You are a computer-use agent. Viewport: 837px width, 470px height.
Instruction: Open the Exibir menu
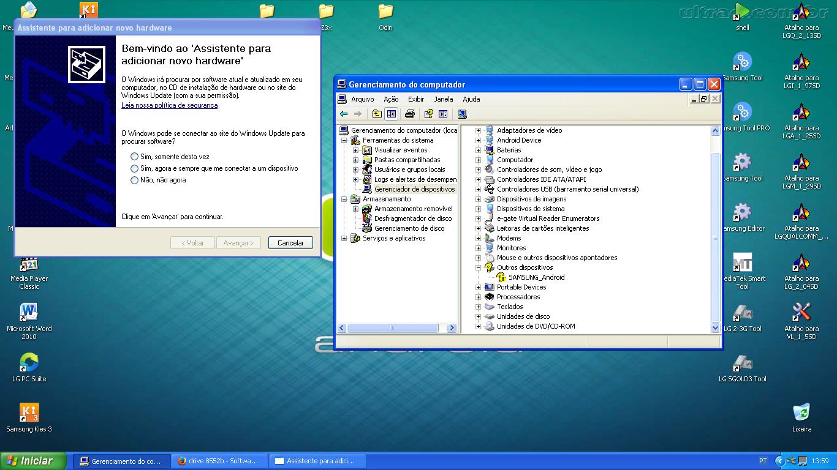coord(416,99)
